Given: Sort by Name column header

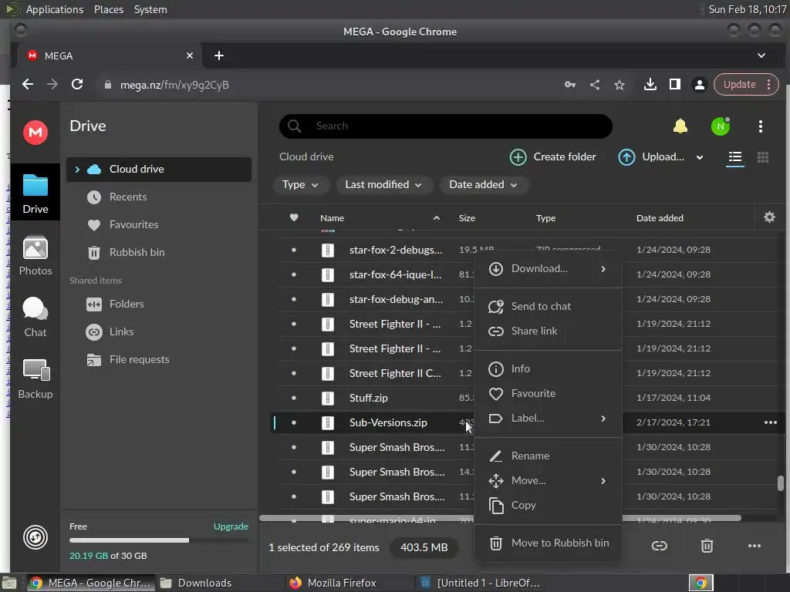Looking at the screenshot, I should pos(332,218).
